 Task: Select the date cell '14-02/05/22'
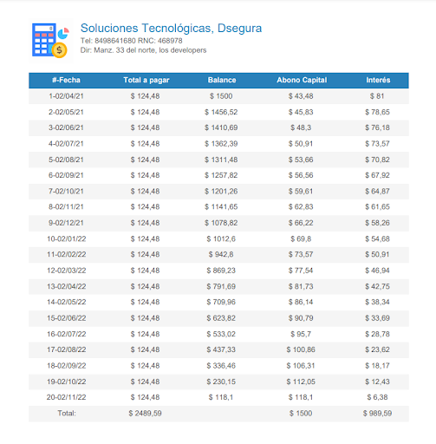pyautogui.click(x=67, y=303)
